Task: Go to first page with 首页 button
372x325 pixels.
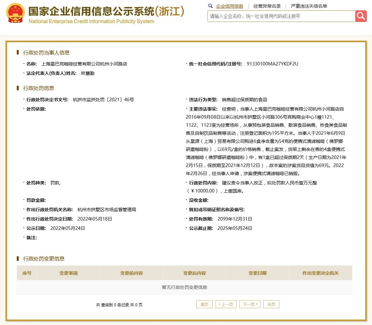Action: (x=204, y=304)
